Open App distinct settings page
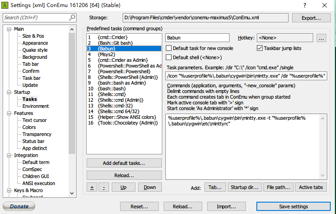The height and width of the screenshot is (214, 336). [x=35, y=148]
